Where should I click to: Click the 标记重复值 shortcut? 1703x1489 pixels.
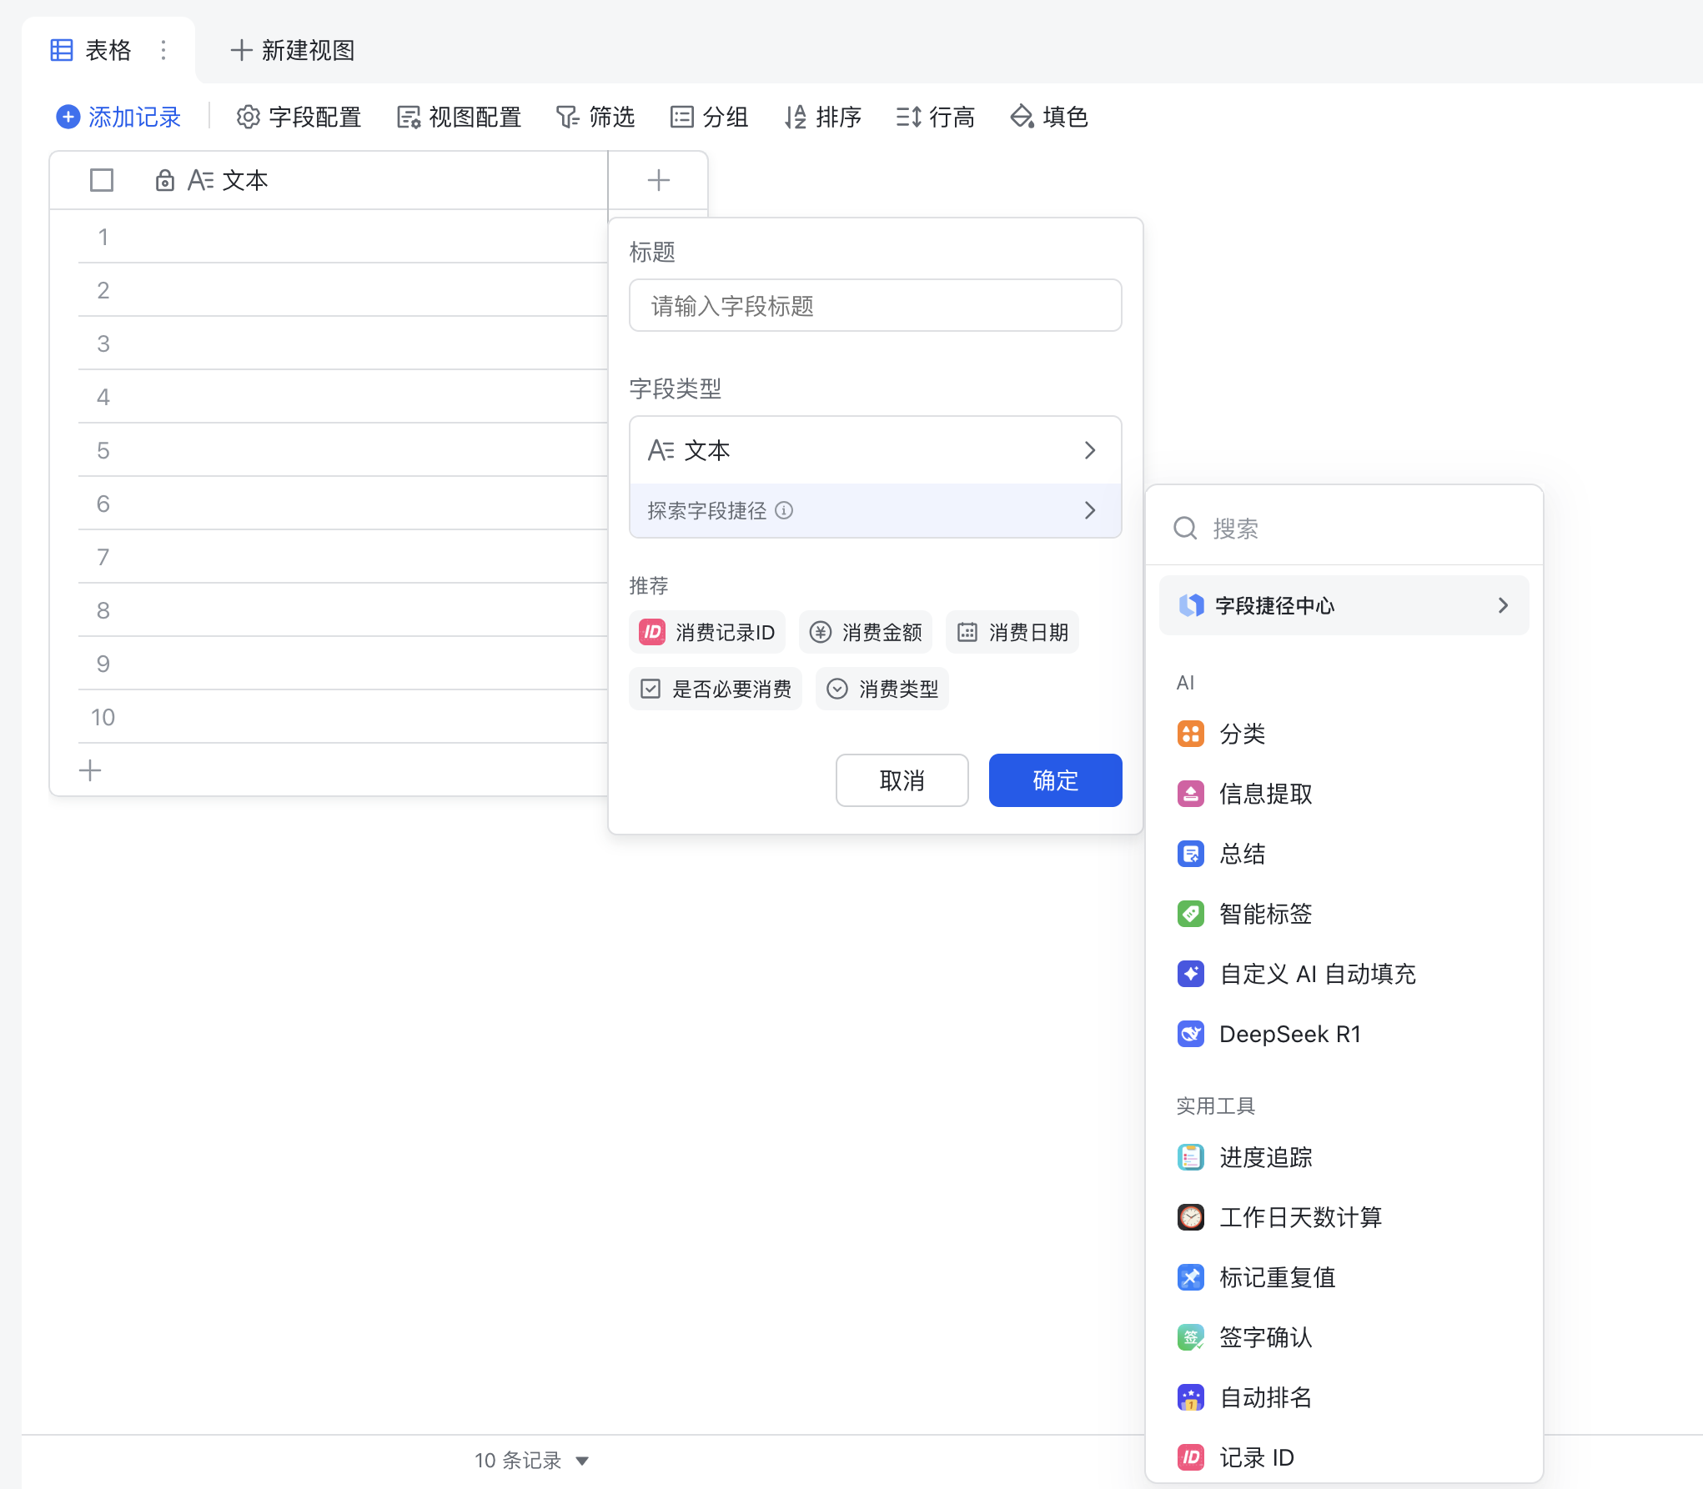[1277, 1277]
